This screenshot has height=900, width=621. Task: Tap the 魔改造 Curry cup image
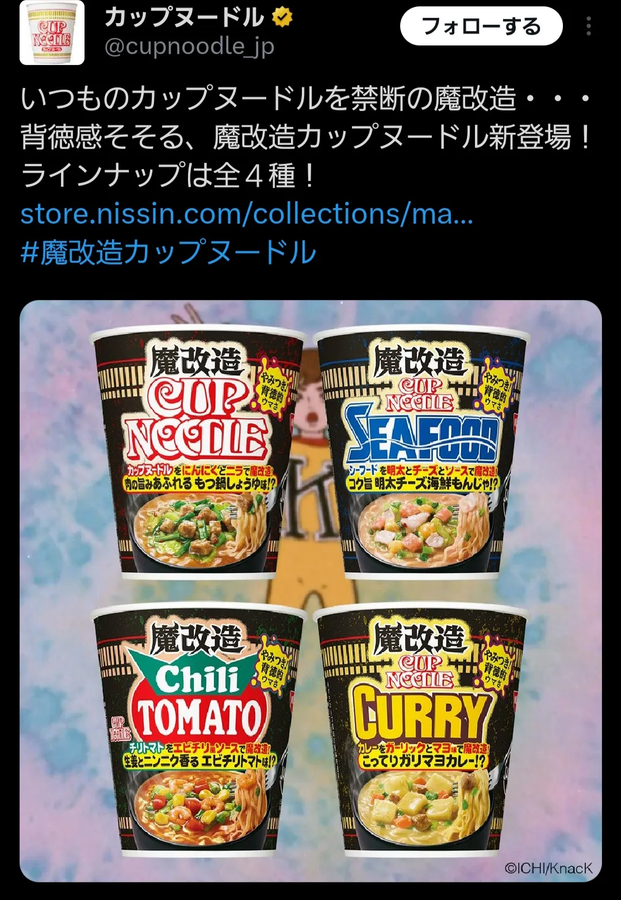pos(421,730)
